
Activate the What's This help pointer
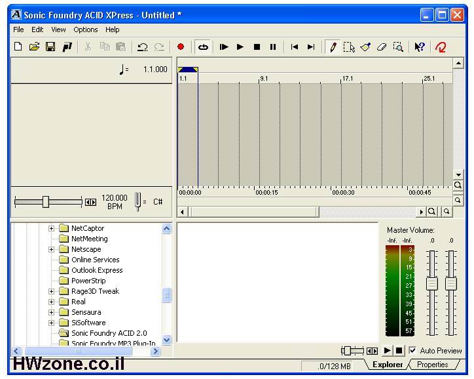(420, 47)
